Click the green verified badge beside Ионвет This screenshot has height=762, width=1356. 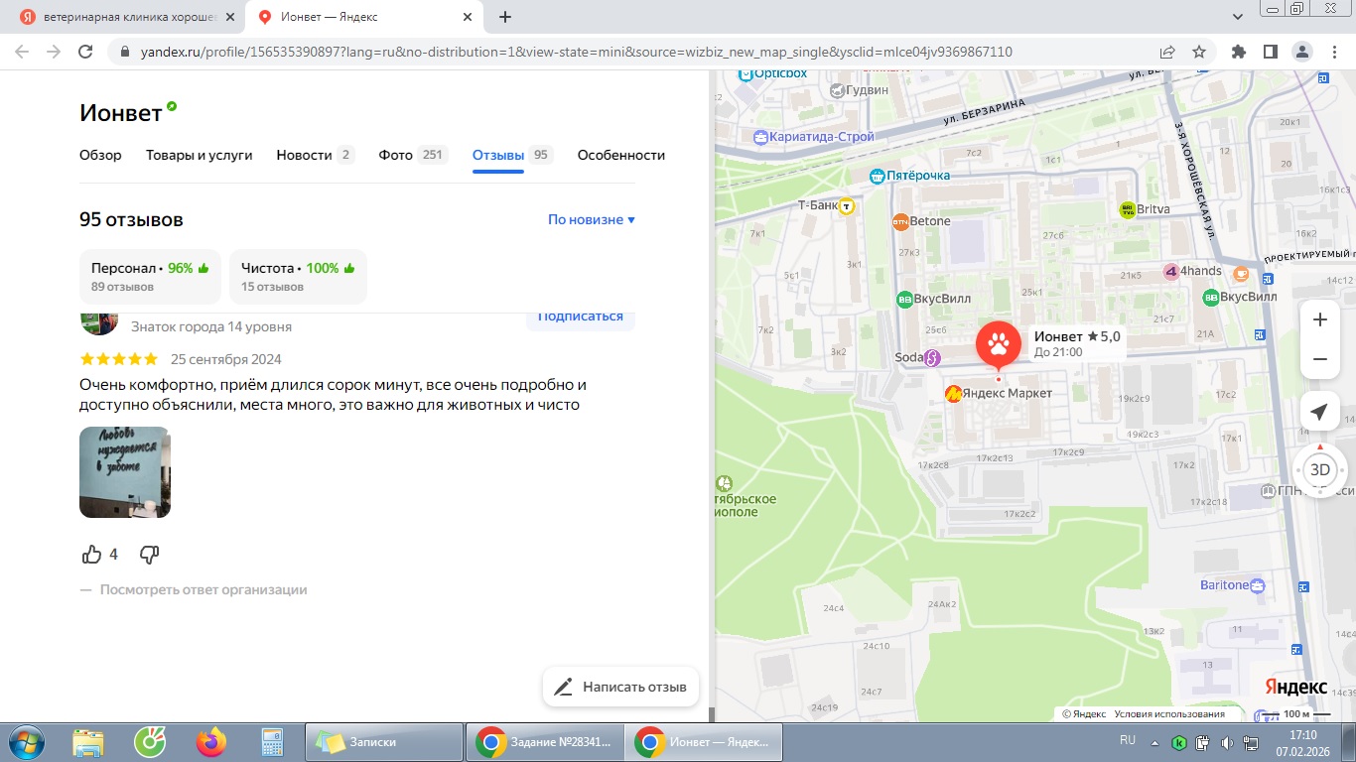172,106
